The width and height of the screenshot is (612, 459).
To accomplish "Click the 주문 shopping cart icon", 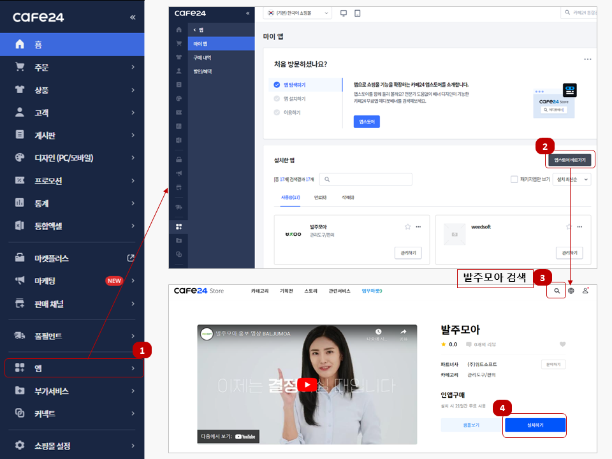I will [19, 67].
